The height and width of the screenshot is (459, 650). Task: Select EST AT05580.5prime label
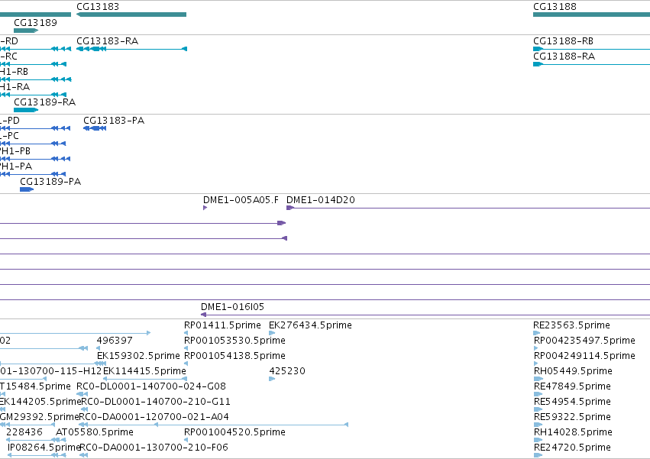(95, 432)
